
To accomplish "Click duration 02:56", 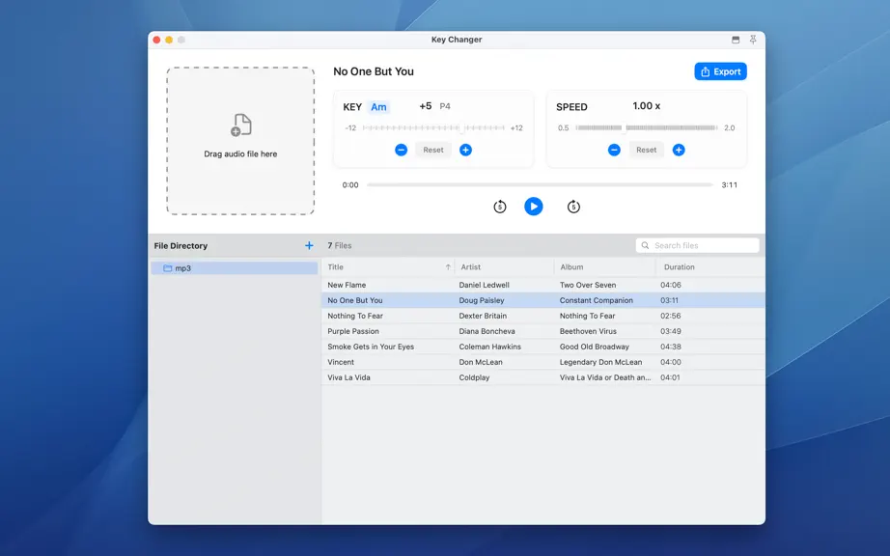I will click(670, 316).
